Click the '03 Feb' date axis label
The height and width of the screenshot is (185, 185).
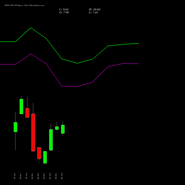pyautogui.click(x=44, y=176)
